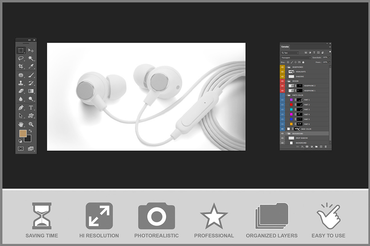
Task: Click the purple PART 1 color swatch
Action: [x=291, y=100]
